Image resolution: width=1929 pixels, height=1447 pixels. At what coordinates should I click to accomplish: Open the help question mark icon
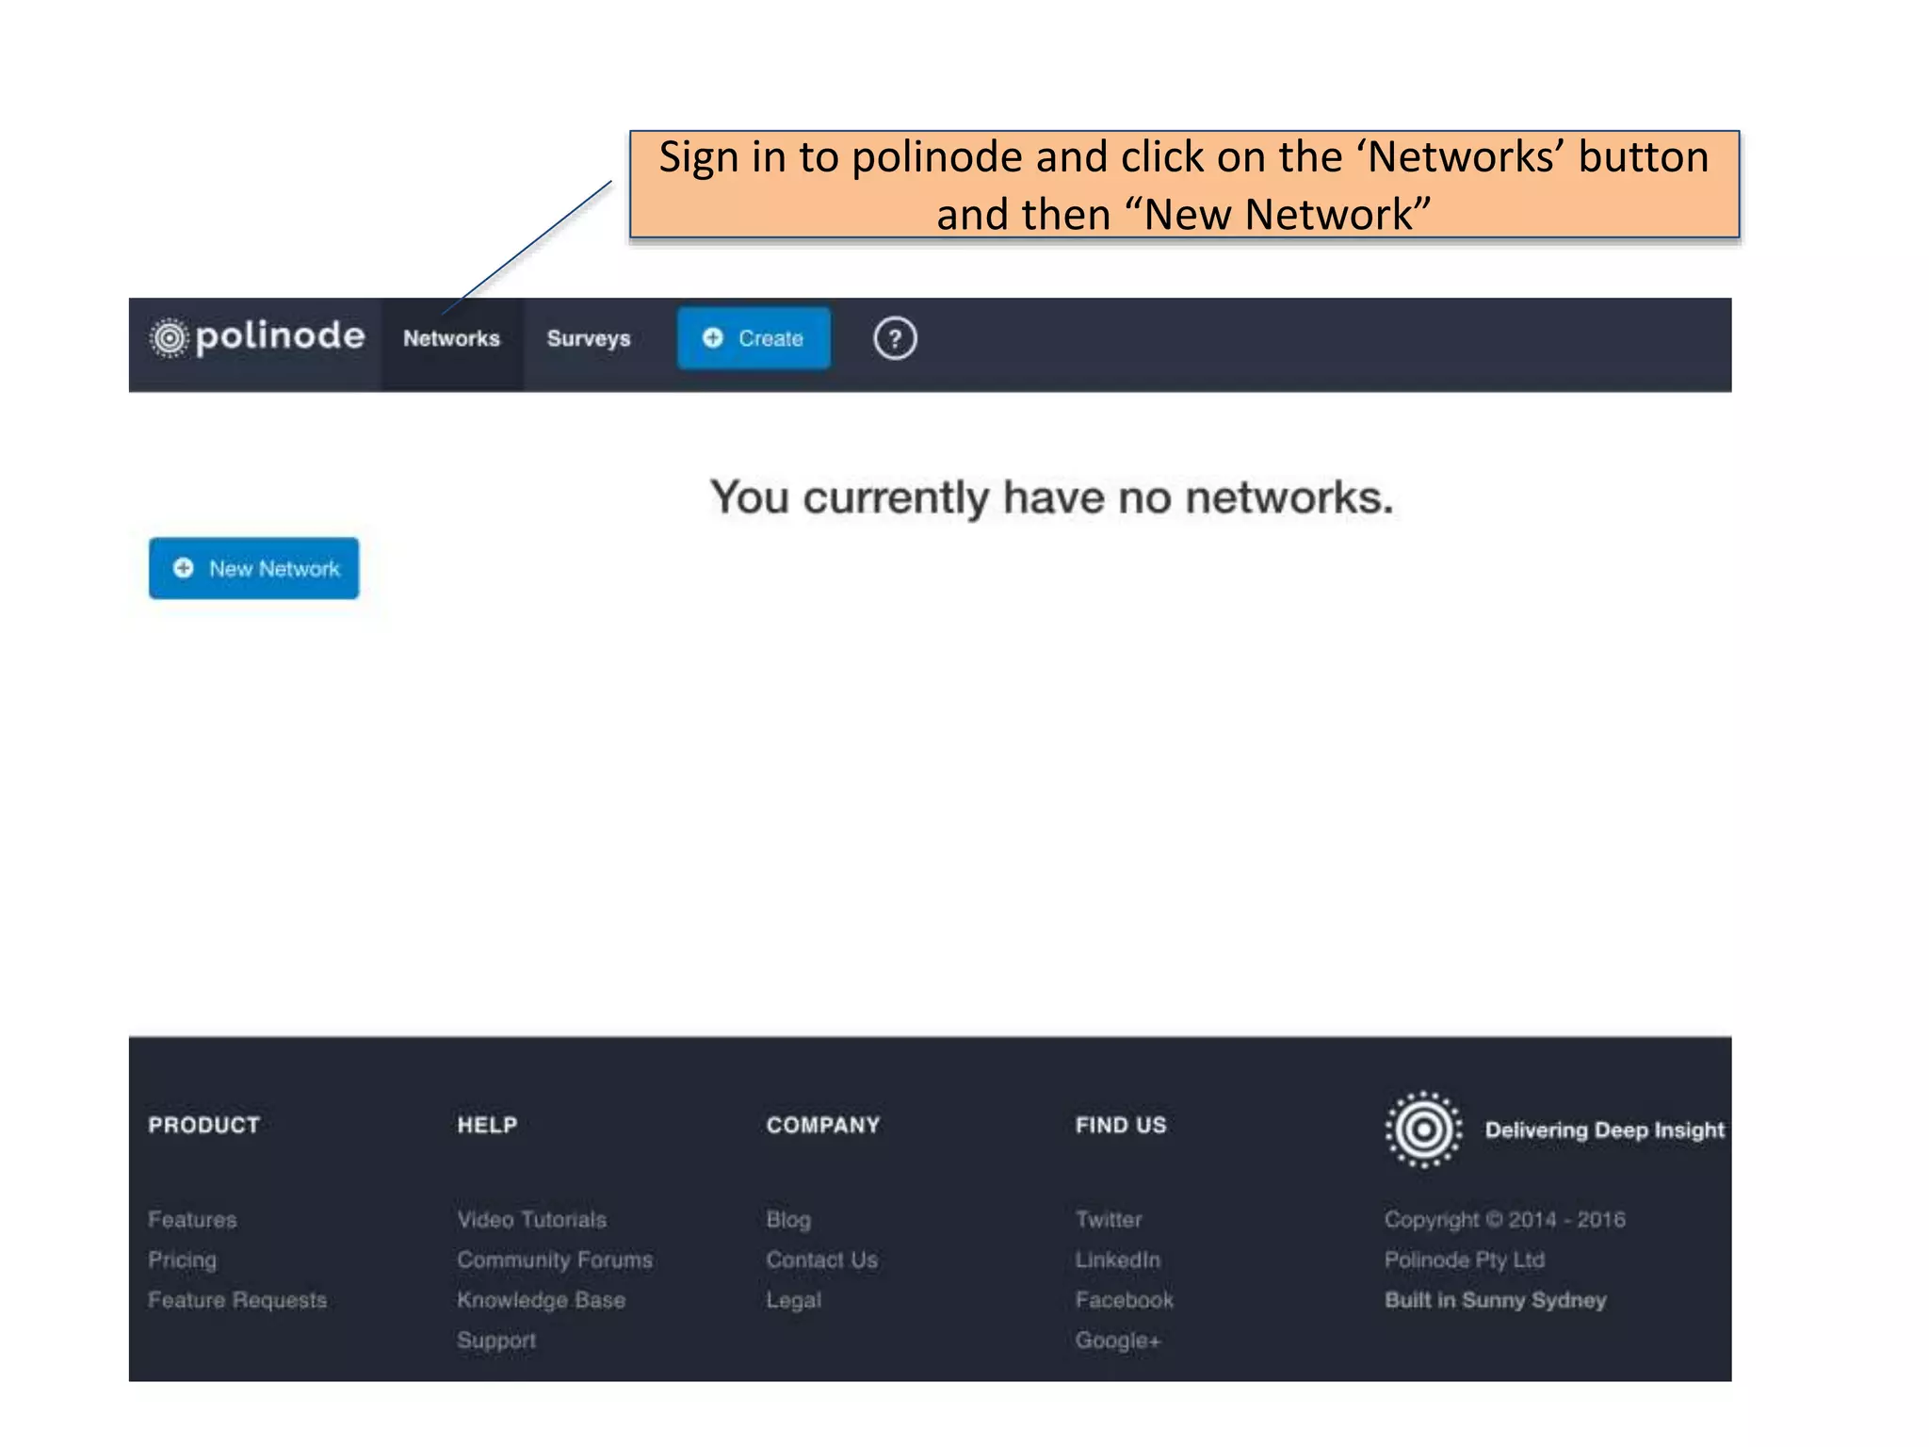point(894,339)
